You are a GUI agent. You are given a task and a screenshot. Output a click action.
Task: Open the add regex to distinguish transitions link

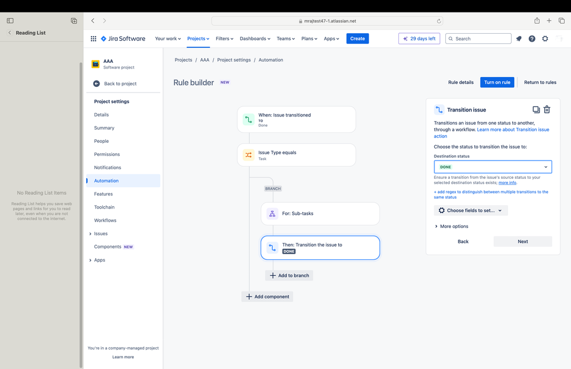491,194
